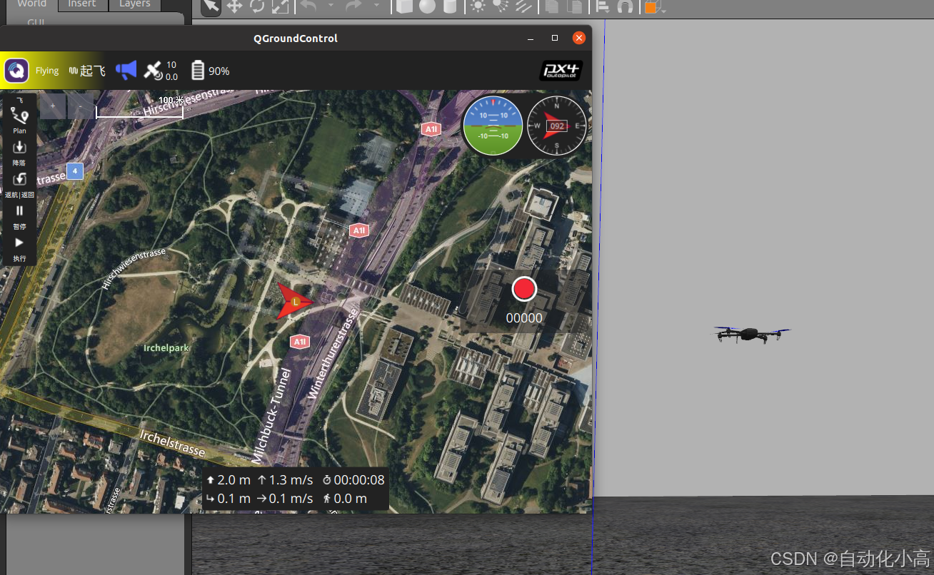Open Gazebo undo history dropdown arrow
This screenshot has width=934, height=575.
(331, 6)
